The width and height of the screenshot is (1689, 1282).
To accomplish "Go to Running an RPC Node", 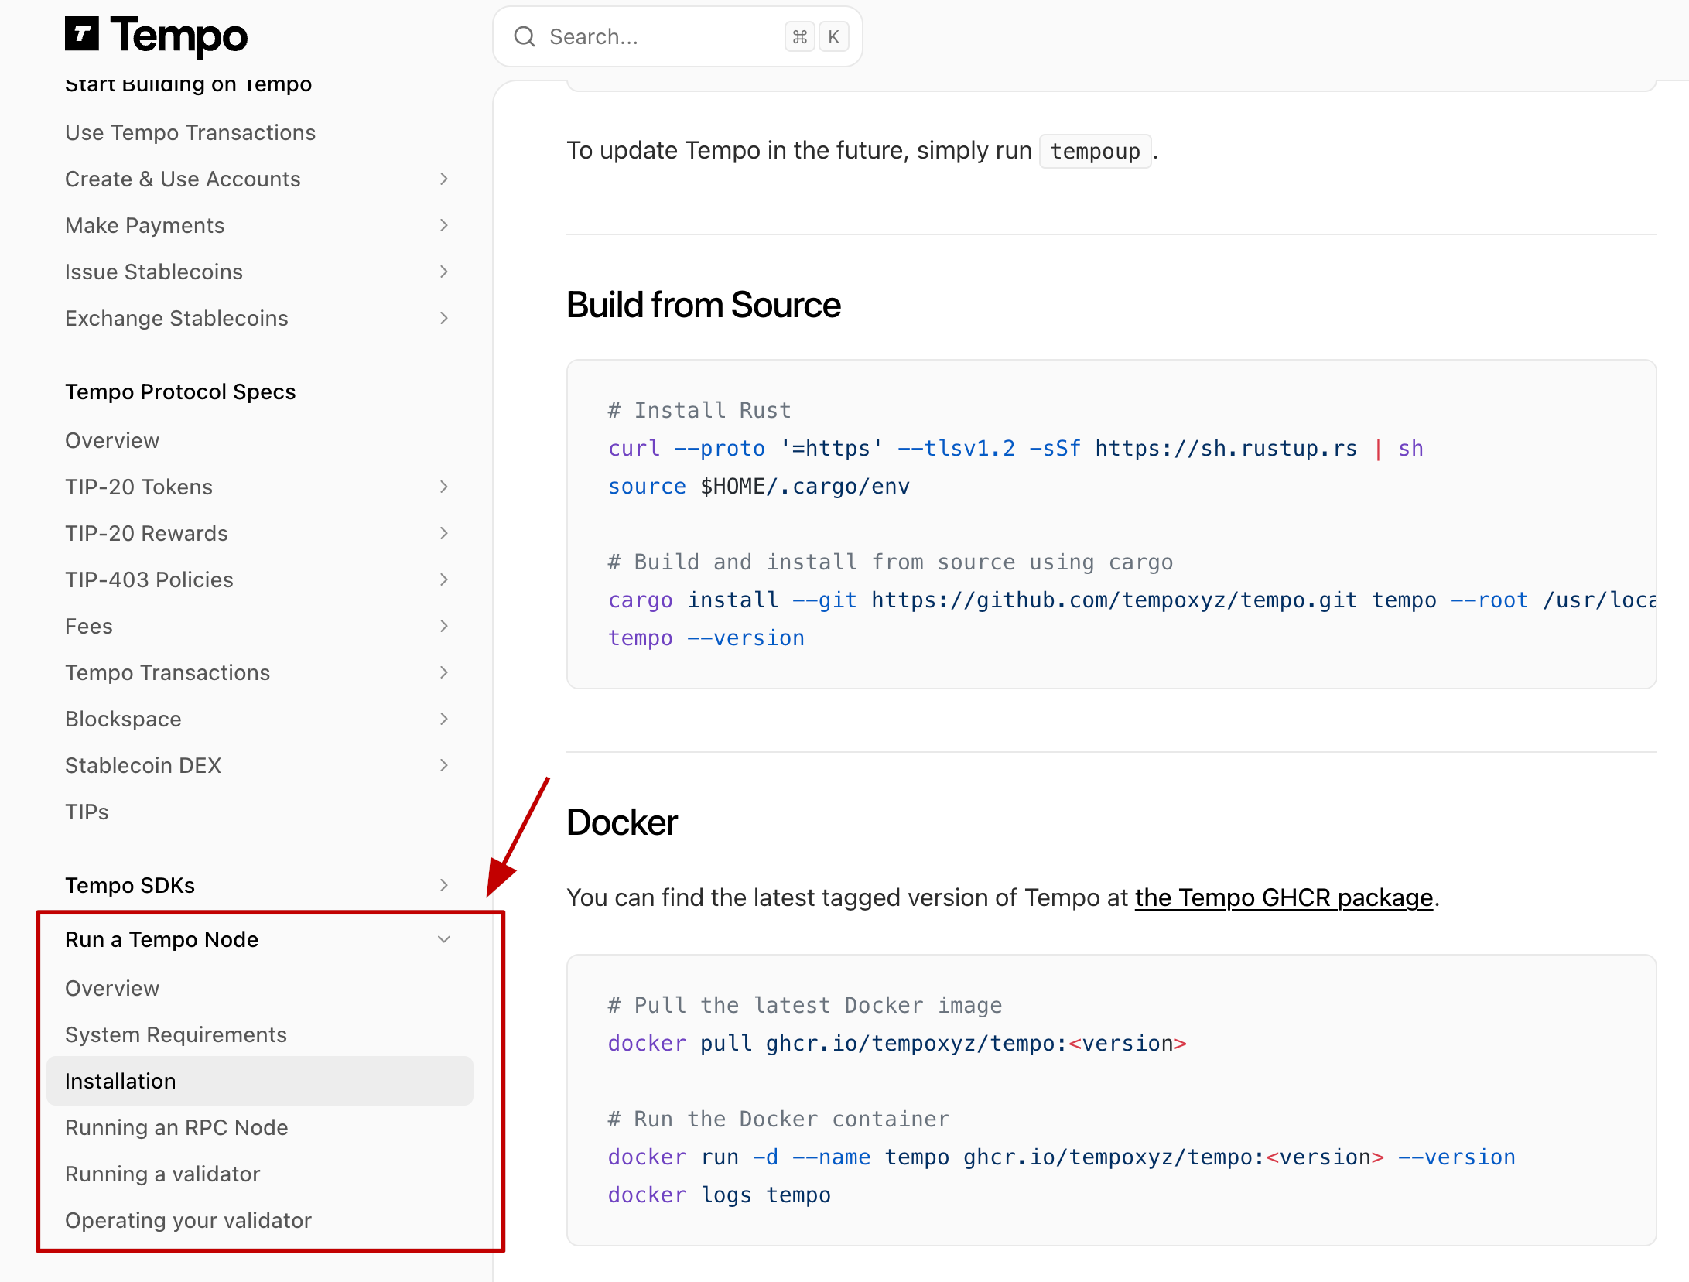I will pos(176,1127).
